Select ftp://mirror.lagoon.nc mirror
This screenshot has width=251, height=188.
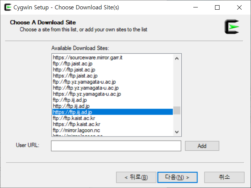[112, 130]
